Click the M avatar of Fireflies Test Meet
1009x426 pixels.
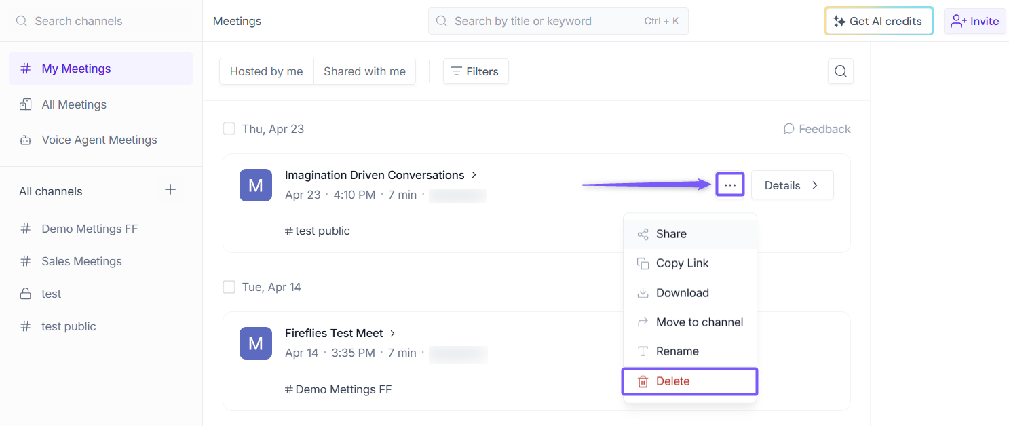(x=256, y=343)
